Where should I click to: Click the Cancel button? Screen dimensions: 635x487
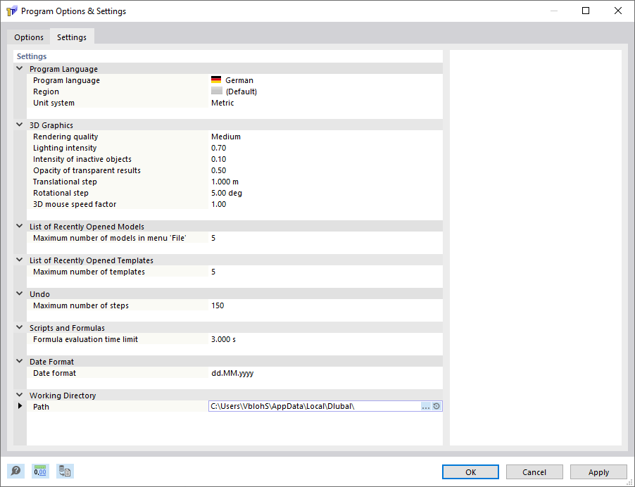[x=534, y=472]
